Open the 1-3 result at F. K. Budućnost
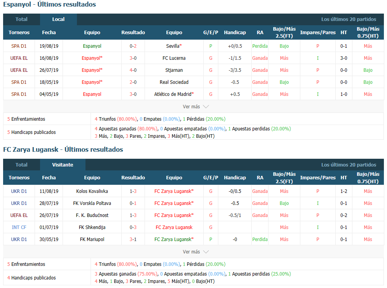Screen dimensions: 387x288 click(x=133, y=215)
